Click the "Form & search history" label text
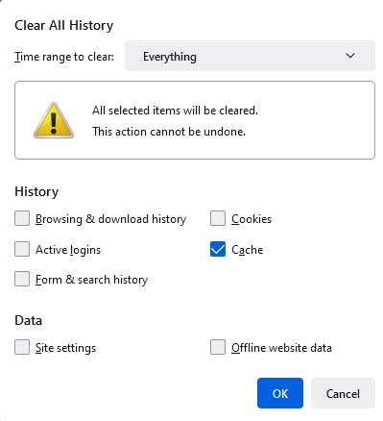The width and height of the screenshot is (383, 421). 92,280
